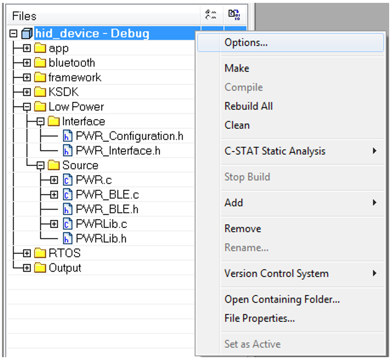
Task: Click the source control status column icon
Action: click(211, 16)
